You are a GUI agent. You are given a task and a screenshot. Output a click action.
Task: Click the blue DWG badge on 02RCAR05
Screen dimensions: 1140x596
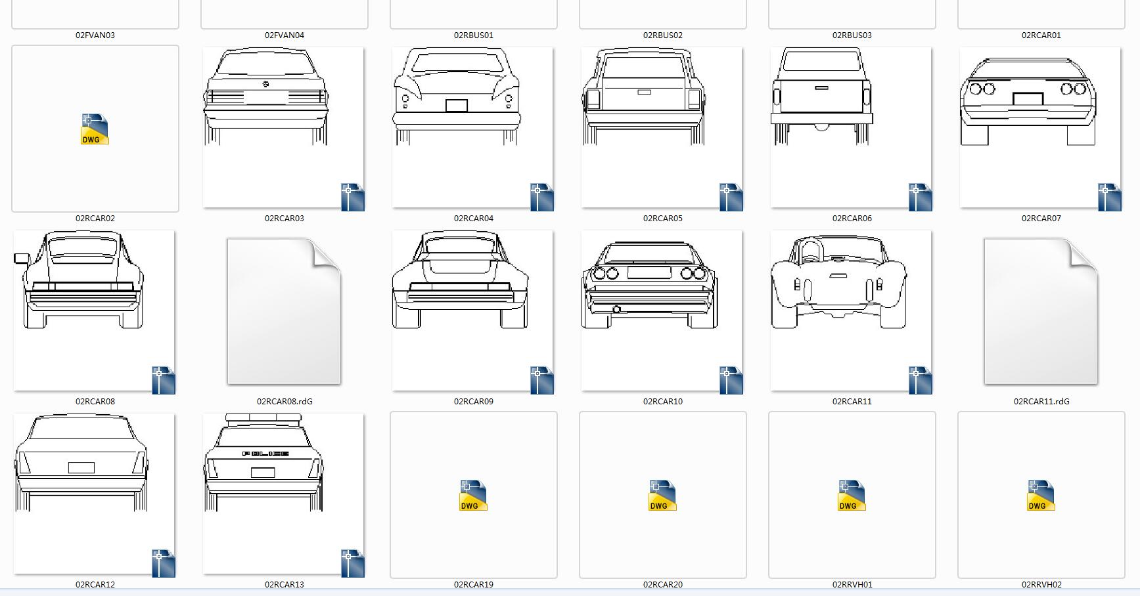coord(731,197)
